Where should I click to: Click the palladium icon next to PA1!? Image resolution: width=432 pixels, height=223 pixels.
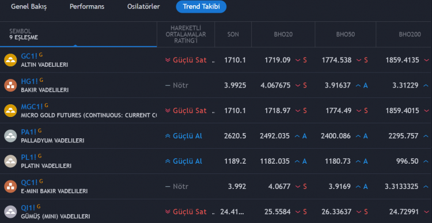(10, 136)
